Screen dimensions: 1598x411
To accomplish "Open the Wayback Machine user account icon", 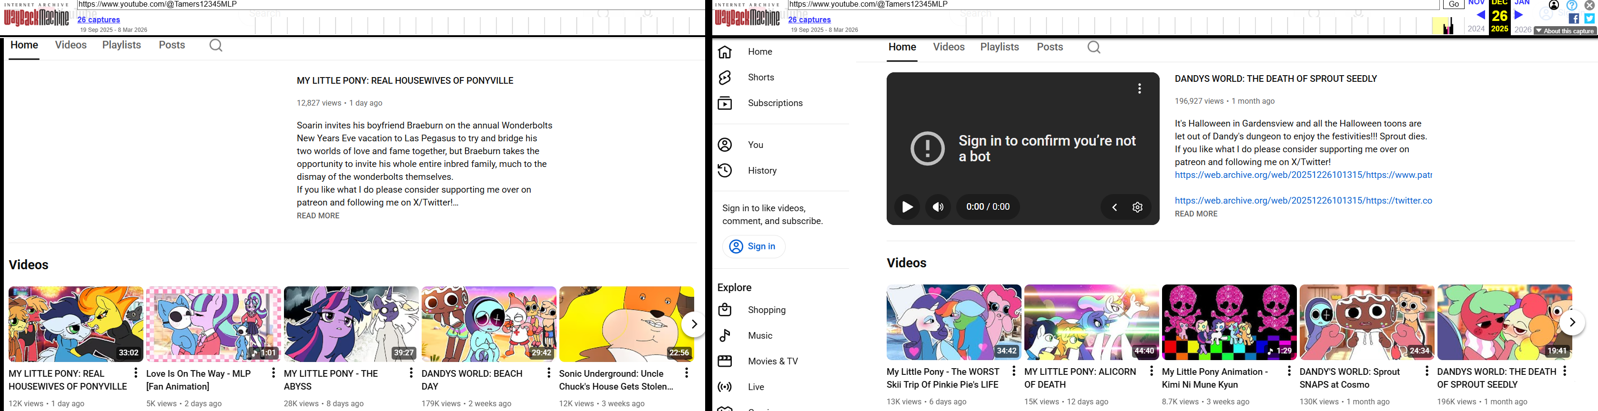I will (x=1554, y=5).
